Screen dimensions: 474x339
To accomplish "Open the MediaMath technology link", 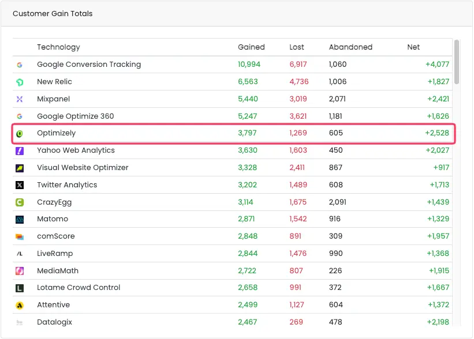I will coord(58,270).
